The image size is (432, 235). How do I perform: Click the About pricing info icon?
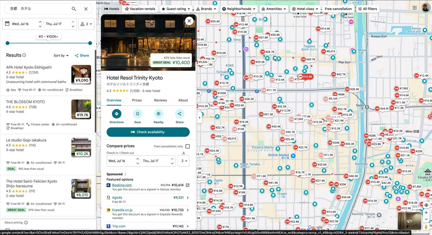(26, 223)
